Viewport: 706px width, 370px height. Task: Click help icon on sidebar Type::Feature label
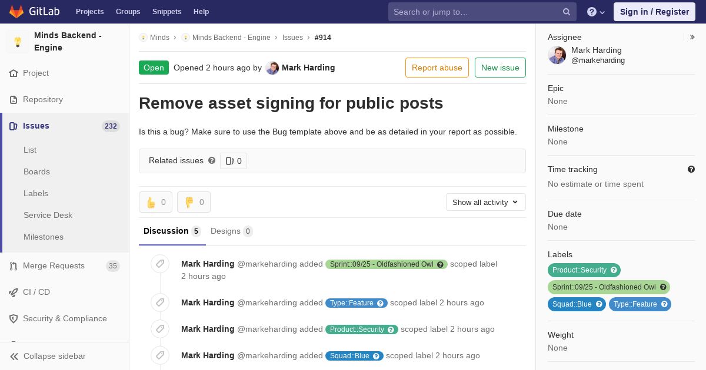click(664, 304)
